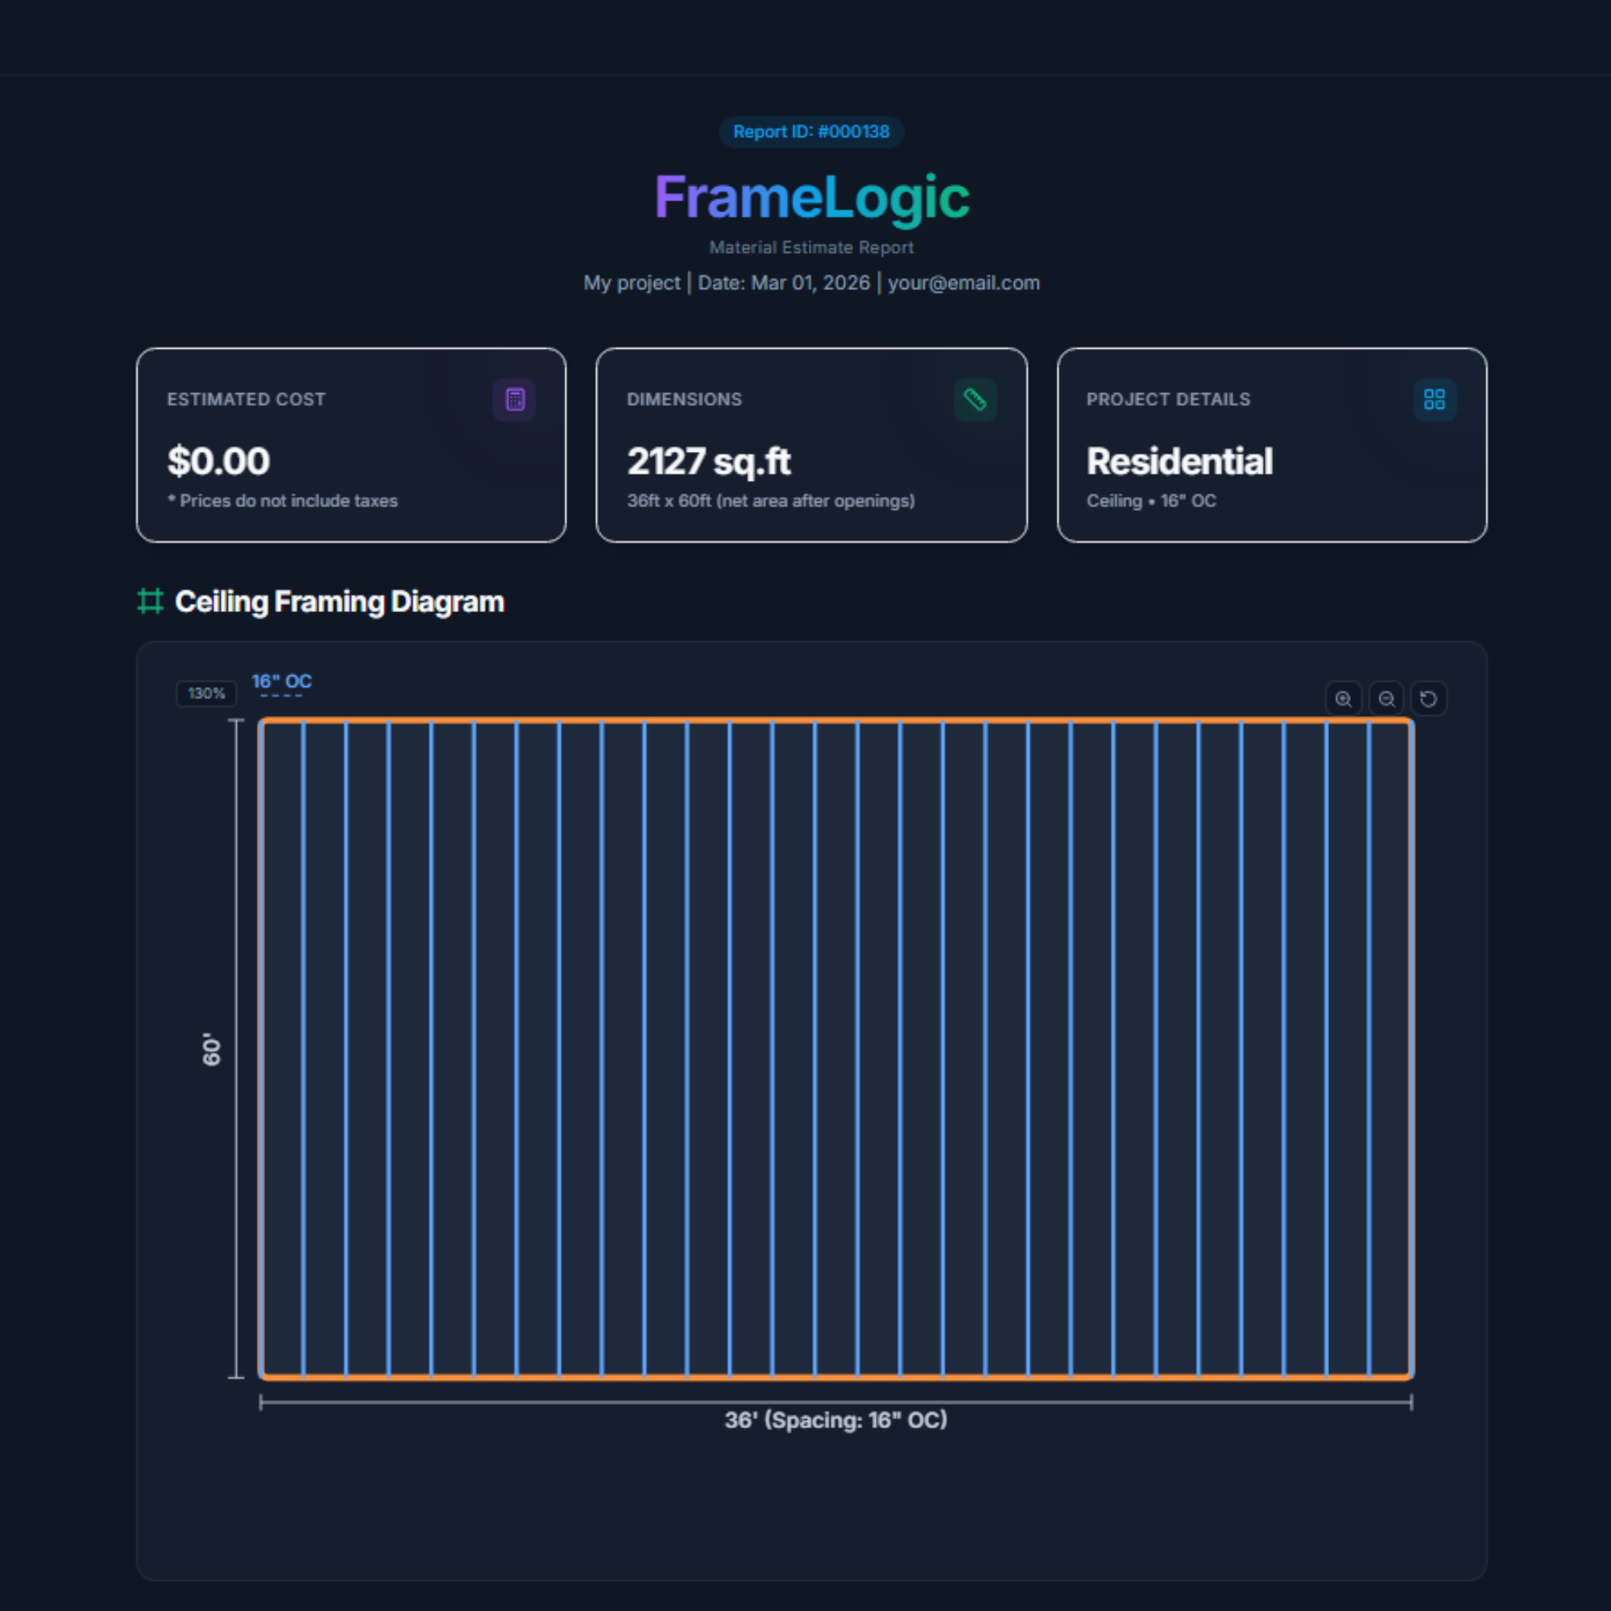Click the Ceiling Framing Diagram heading
Viewport: 1611px width, 1611px height.
pyautogui.click(x=339, y=602)
